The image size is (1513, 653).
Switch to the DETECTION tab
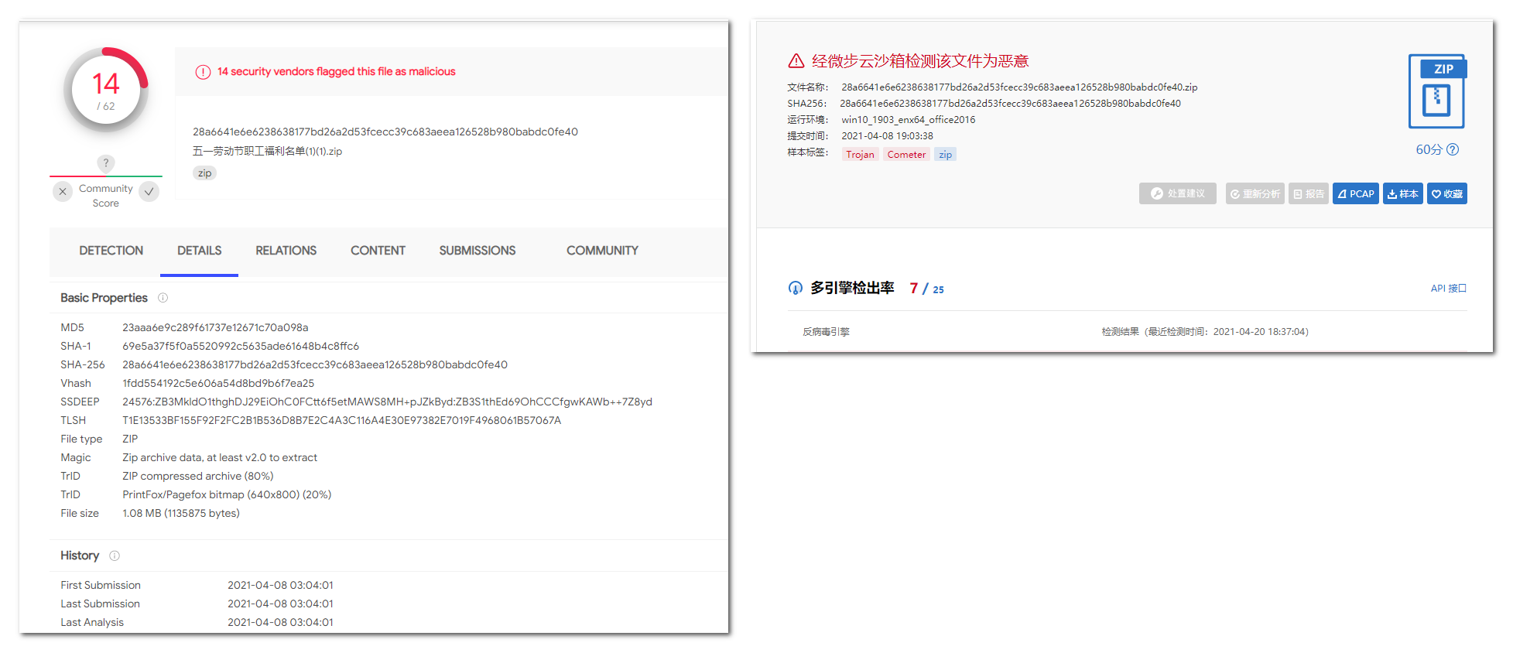click(x=111, y=251)
